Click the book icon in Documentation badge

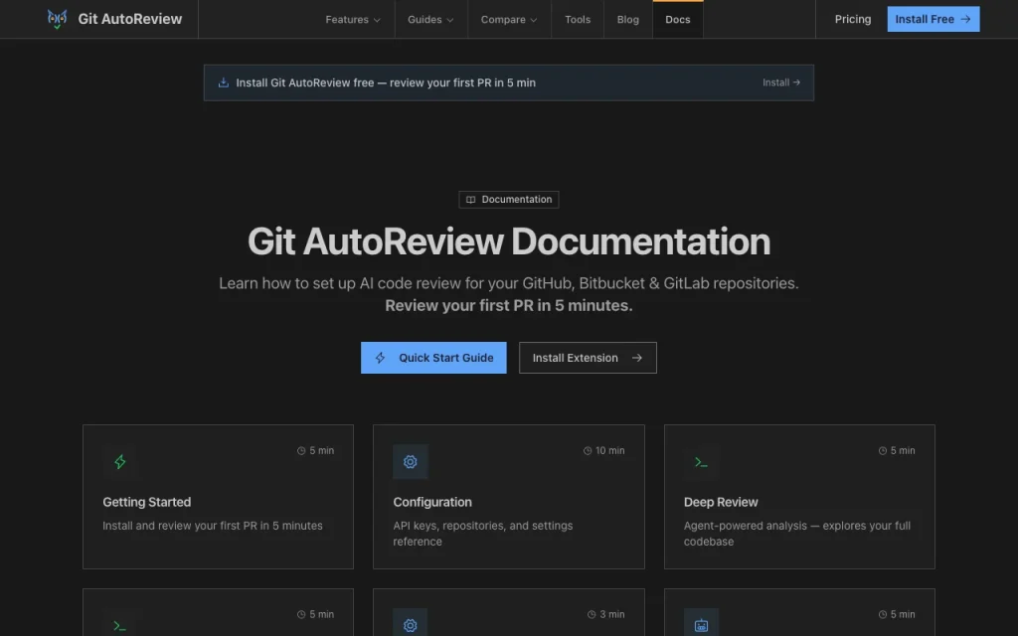(x=470, y=199)
